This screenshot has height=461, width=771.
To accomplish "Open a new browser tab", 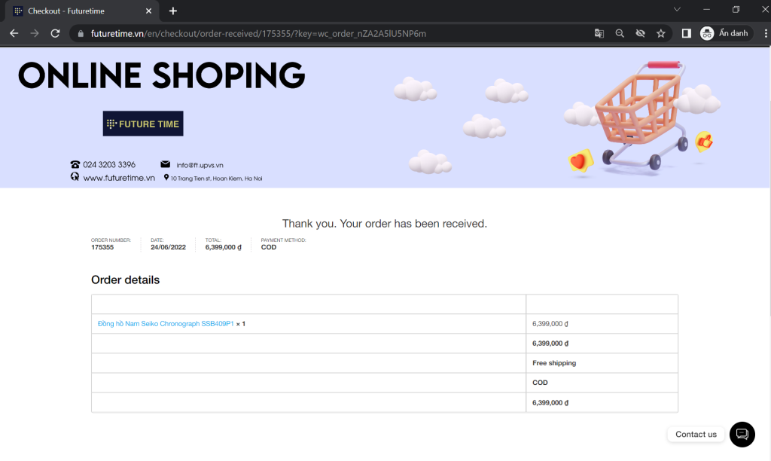I will pos(173,11).
